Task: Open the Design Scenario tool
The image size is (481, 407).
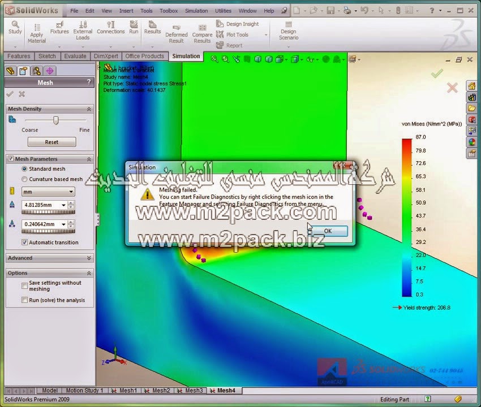Action: point(289,31)
